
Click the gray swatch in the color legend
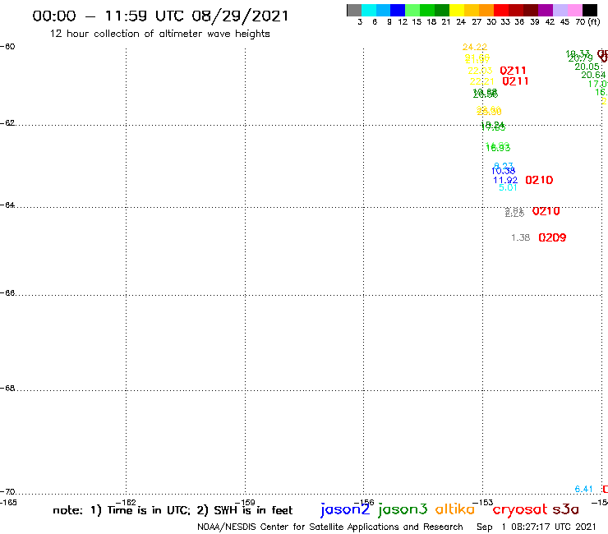point(354,10)
